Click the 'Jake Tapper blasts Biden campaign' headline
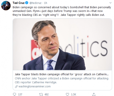The height and width of the screenshot is (96, 114). point(62,74)
